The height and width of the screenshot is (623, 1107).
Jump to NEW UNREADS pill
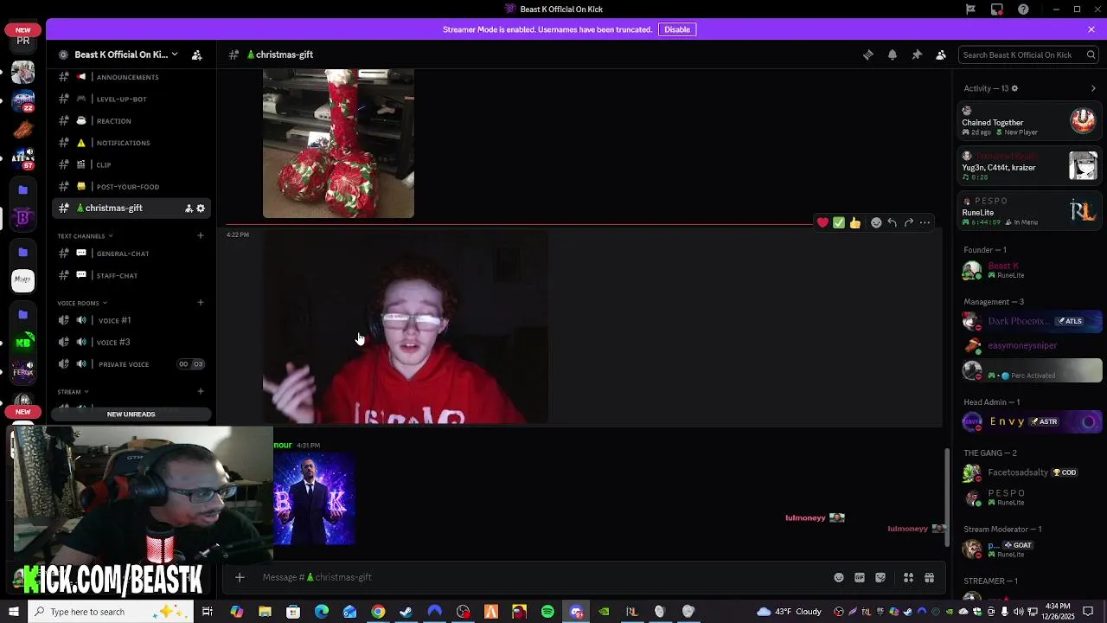(131, 414)
